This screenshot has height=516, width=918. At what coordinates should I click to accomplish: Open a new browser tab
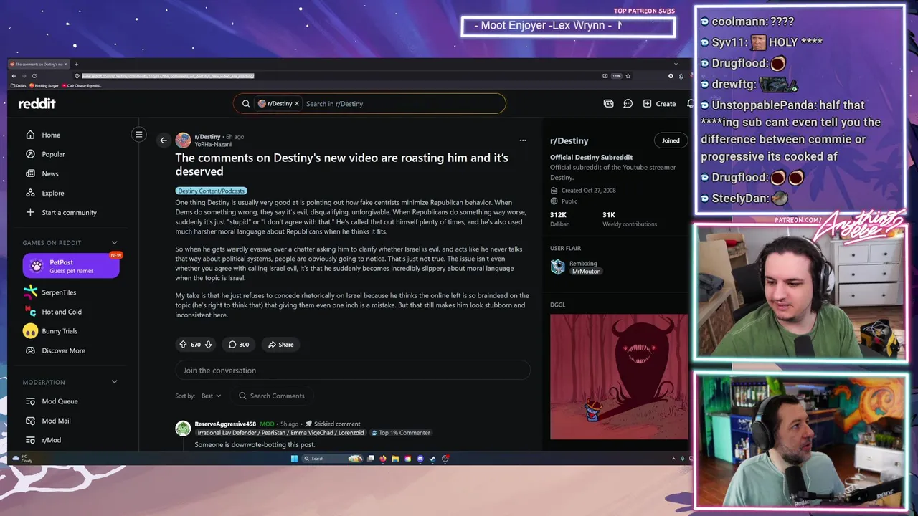[x=76, y=64]
